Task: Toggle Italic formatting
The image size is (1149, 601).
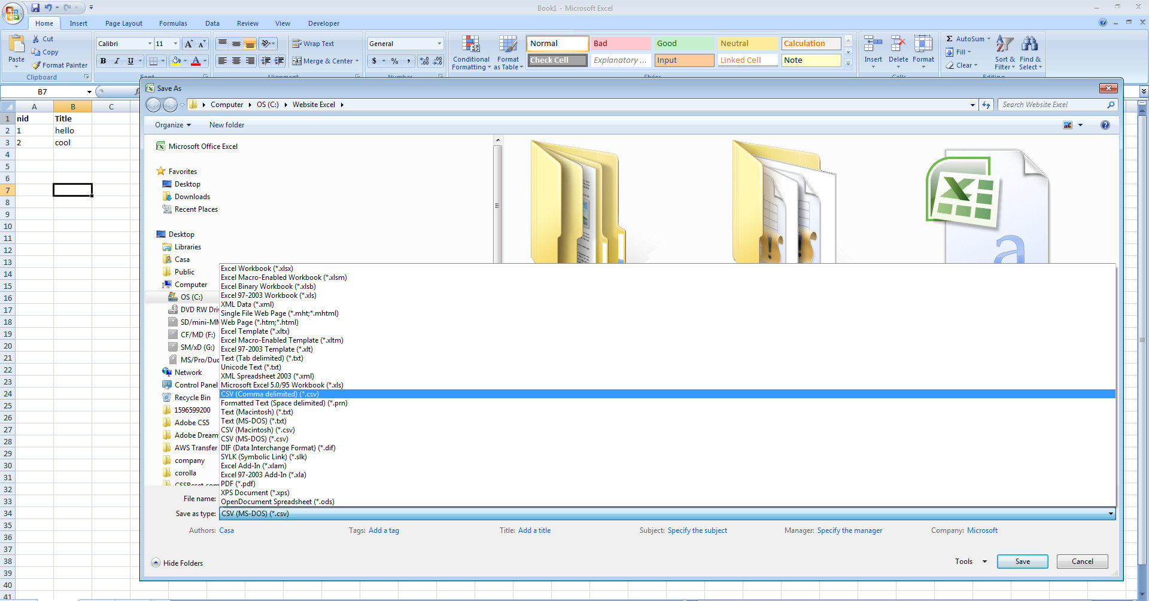Action: (117, 61)
